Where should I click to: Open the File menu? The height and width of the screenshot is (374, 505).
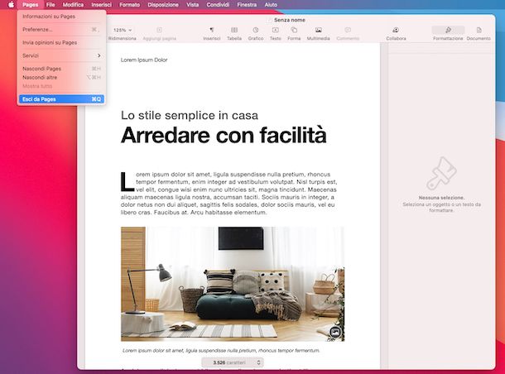pos(50,4)
